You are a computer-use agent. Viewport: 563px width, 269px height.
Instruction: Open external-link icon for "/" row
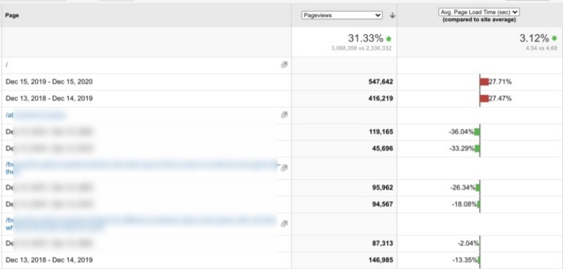284,65
